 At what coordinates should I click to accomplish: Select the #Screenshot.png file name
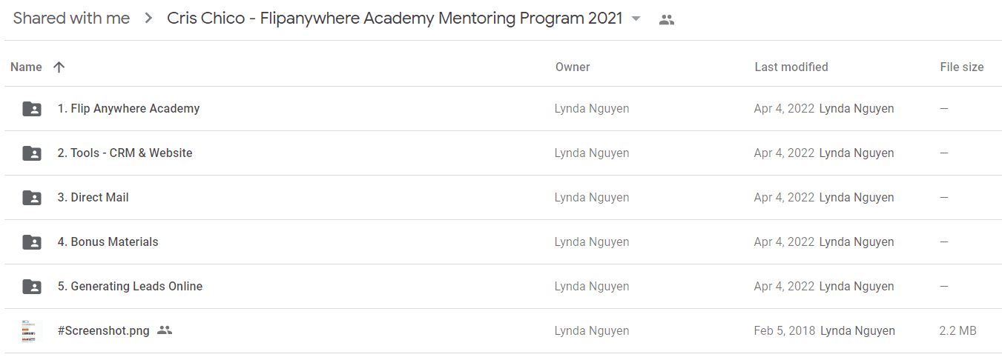[x=103, y=330]
